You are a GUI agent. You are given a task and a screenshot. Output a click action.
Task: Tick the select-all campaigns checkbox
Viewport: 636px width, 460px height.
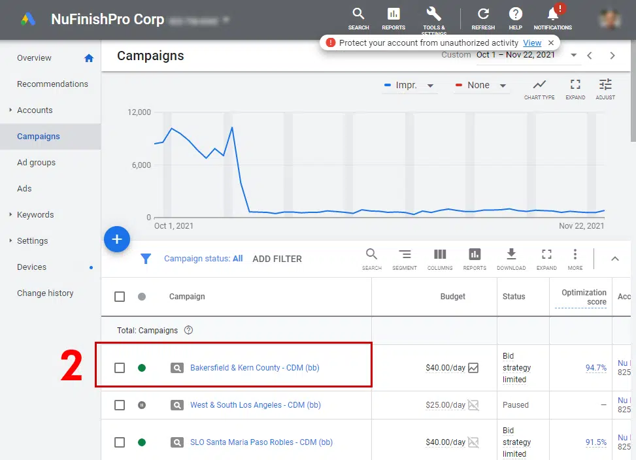coord(120,297)
